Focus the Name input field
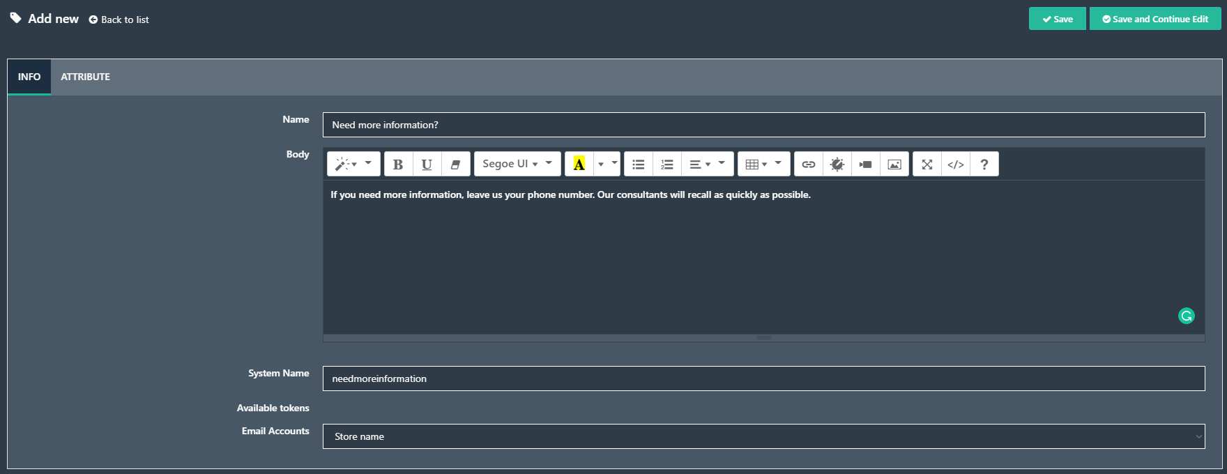 [763, 125]
